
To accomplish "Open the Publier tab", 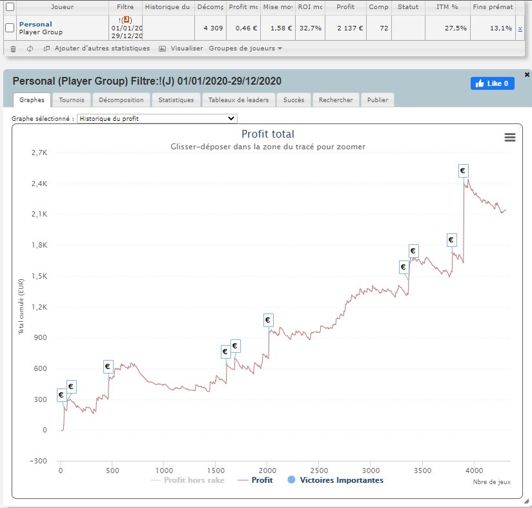I will pyautogui.click(x=378, y=100).
